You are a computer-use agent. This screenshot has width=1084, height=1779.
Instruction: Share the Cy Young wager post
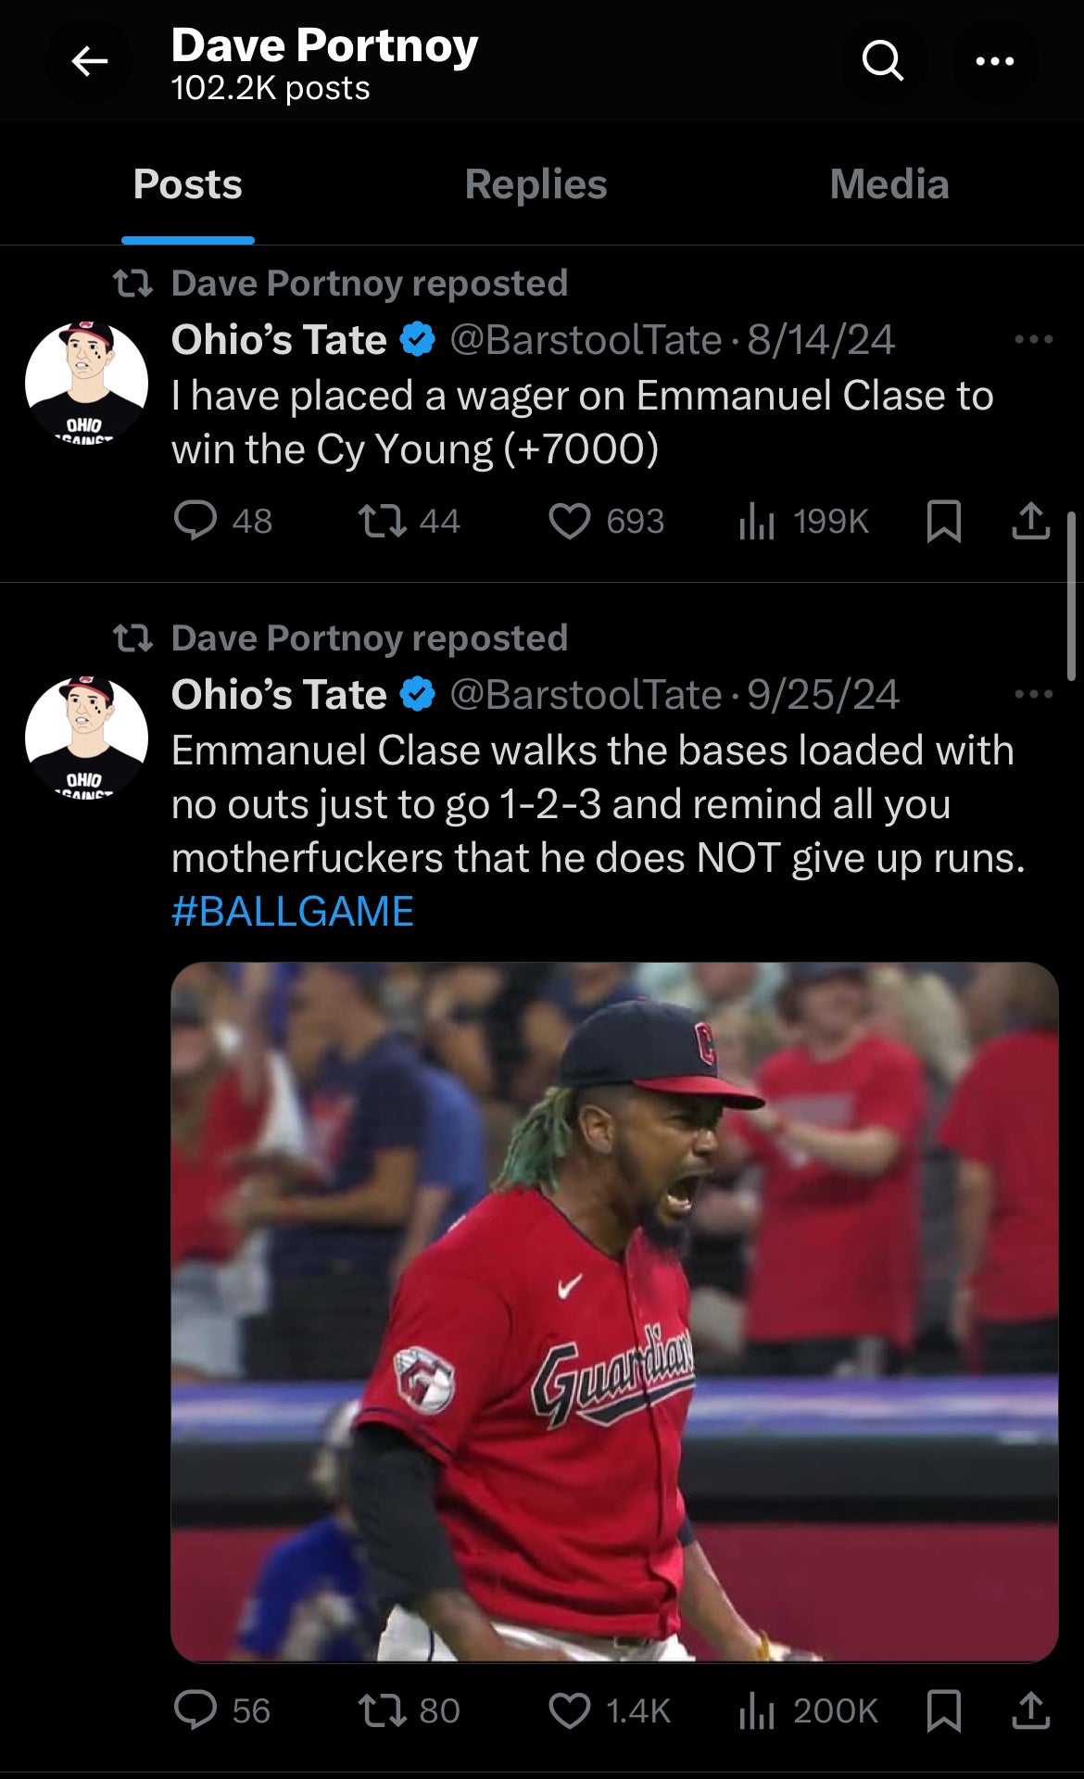tap(1030, 521)
